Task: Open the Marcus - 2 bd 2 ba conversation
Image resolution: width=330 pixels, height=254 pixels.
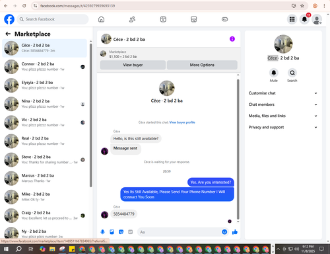Action: coord(44,178)
